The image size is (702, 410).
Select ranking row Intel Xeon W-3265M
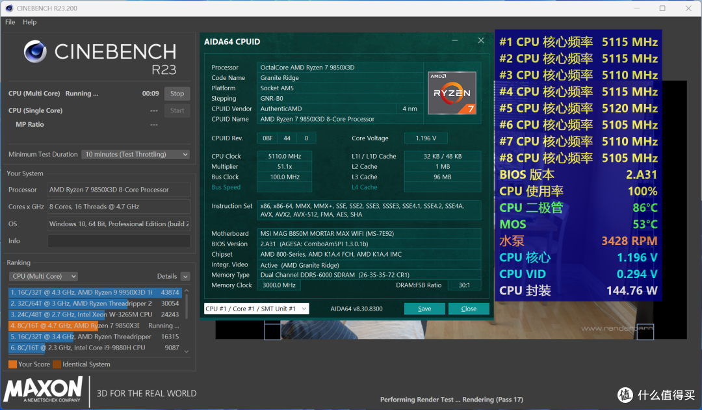click(95, 314)
